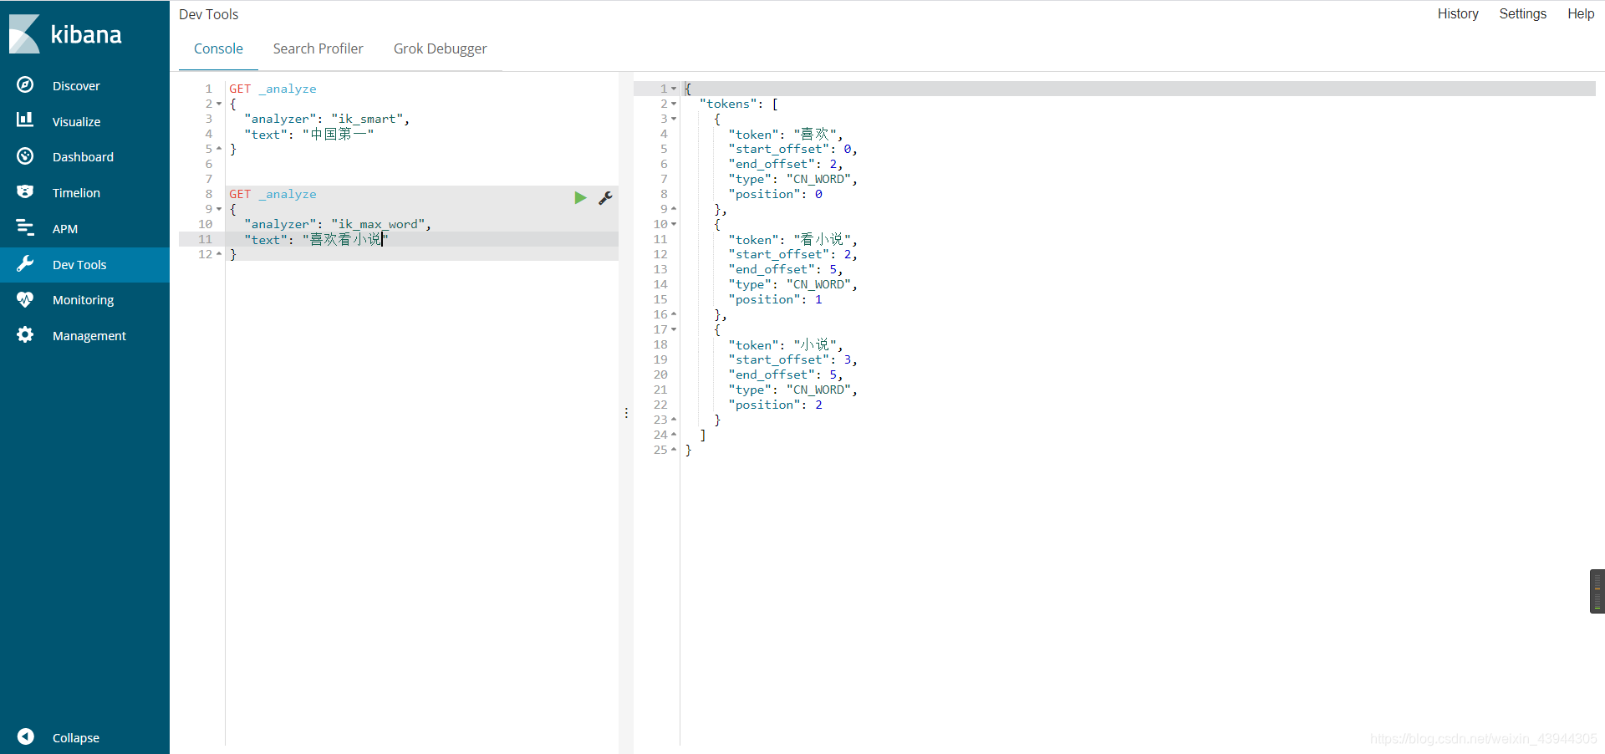Go to Management page

(89, 335)
